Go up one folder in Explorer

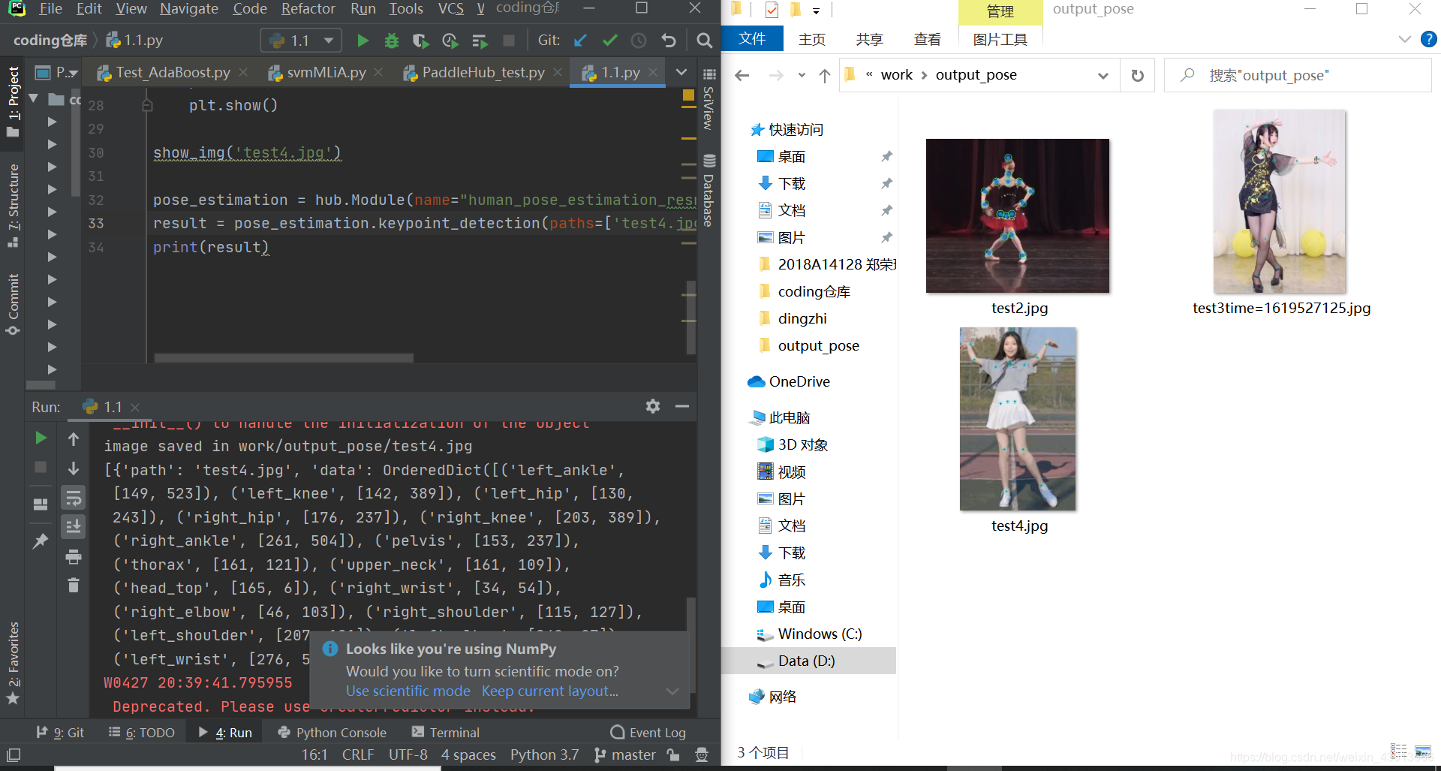[x=825, y=75]
